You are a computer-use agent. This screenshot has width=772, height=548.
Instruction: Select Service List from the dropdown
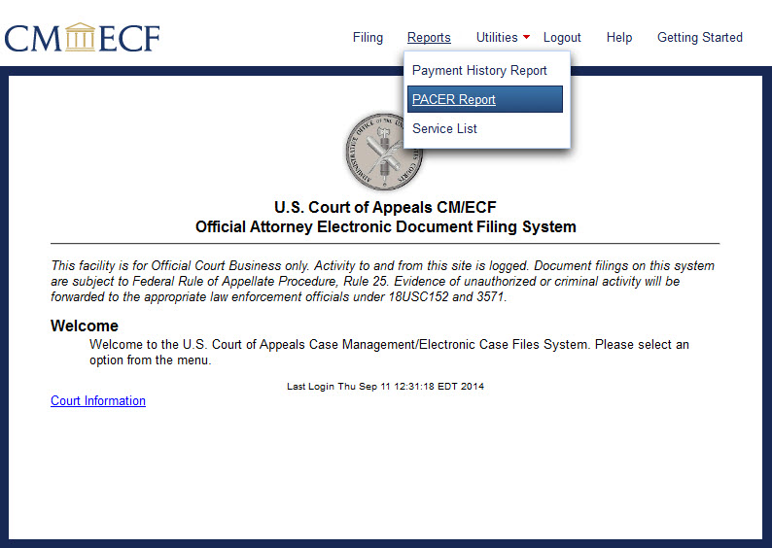point(444,128)
